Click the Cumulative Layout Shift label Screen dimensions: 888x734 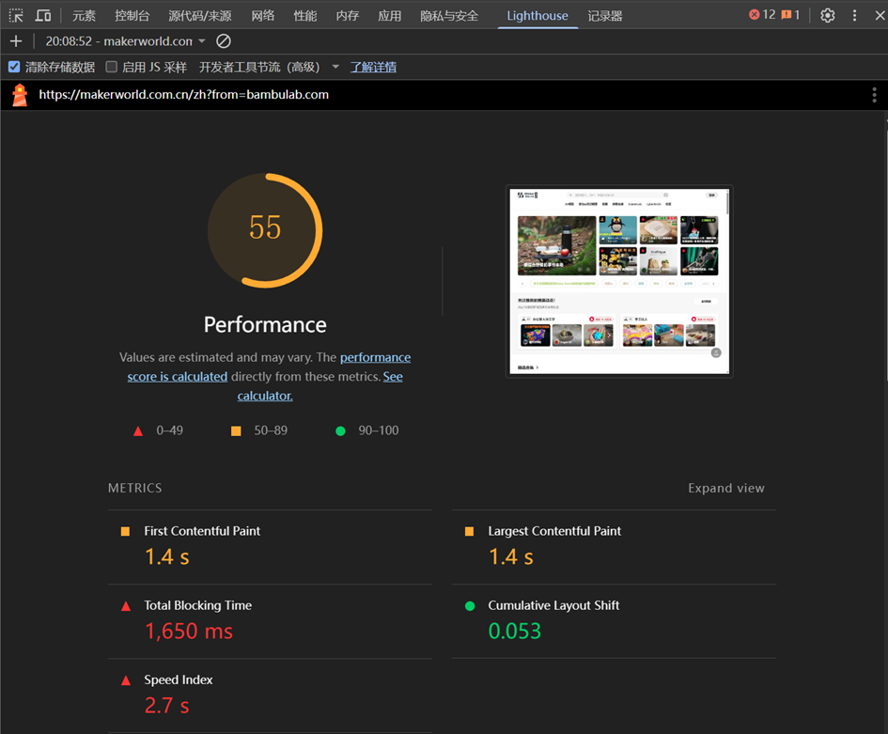[x=553, y=605]
